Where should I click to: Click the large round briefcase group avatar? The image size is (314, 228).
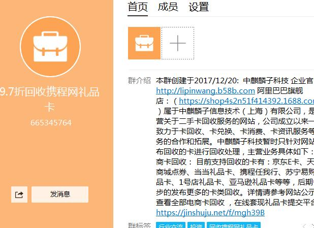(50, 47)
